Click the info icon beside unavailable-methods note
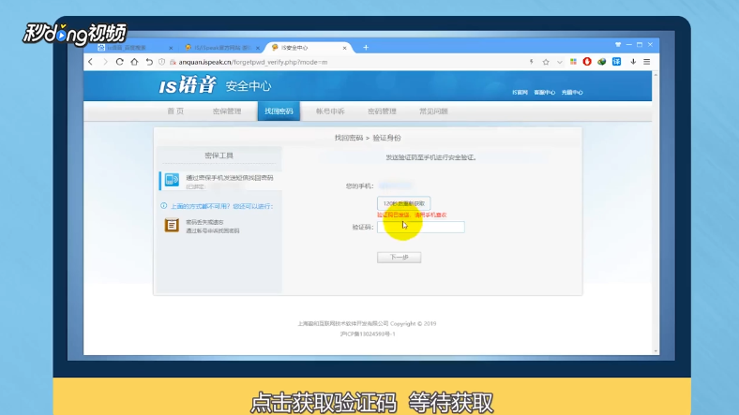 coord(163,205)
